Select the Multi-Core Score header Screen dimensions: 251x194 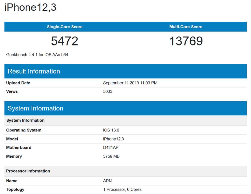point(186,27)
